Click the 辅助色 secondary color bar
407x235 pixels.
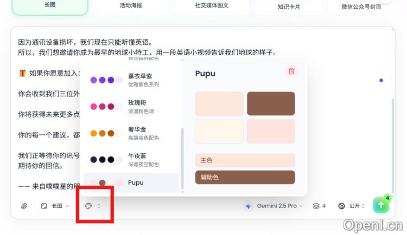pos(245,177)
